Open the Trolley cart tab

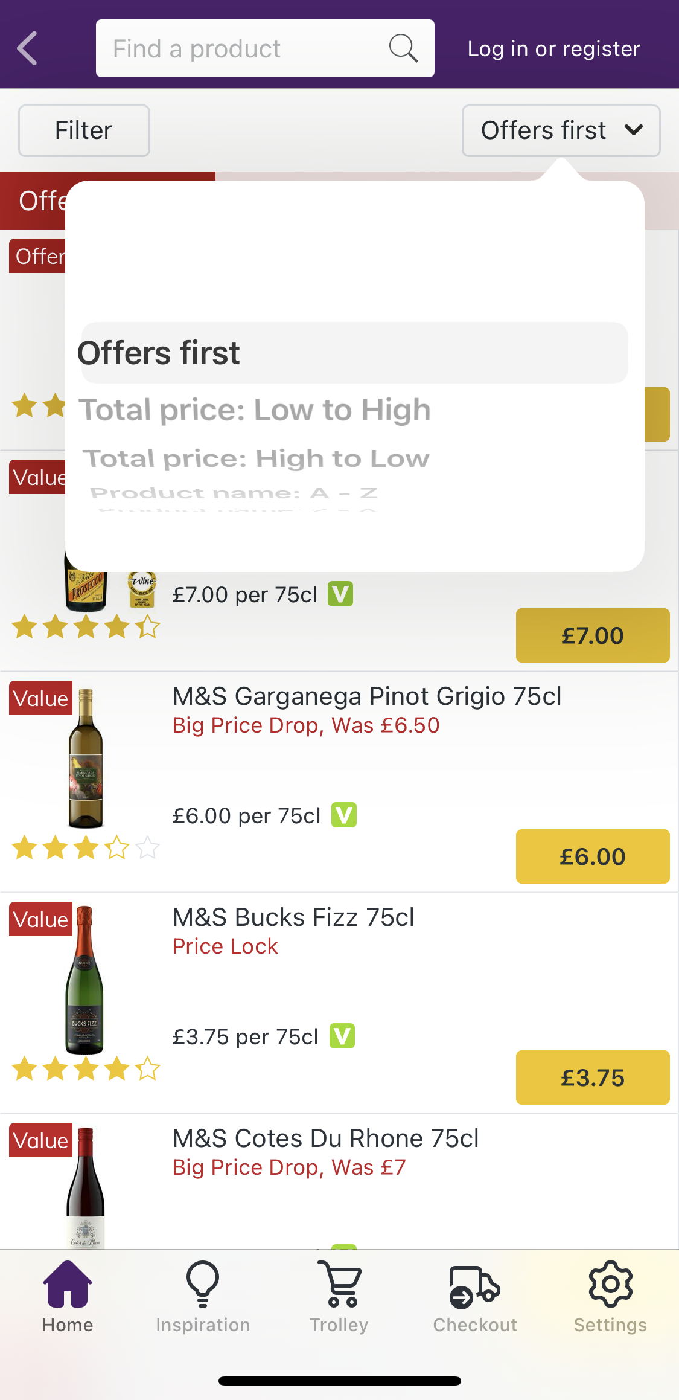tap(339, 1296)
